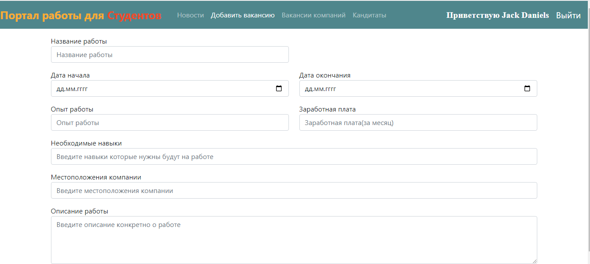Open calendar picker for Дата начала
The width and height of the screenshot is (590, 264).
(279, 89)
